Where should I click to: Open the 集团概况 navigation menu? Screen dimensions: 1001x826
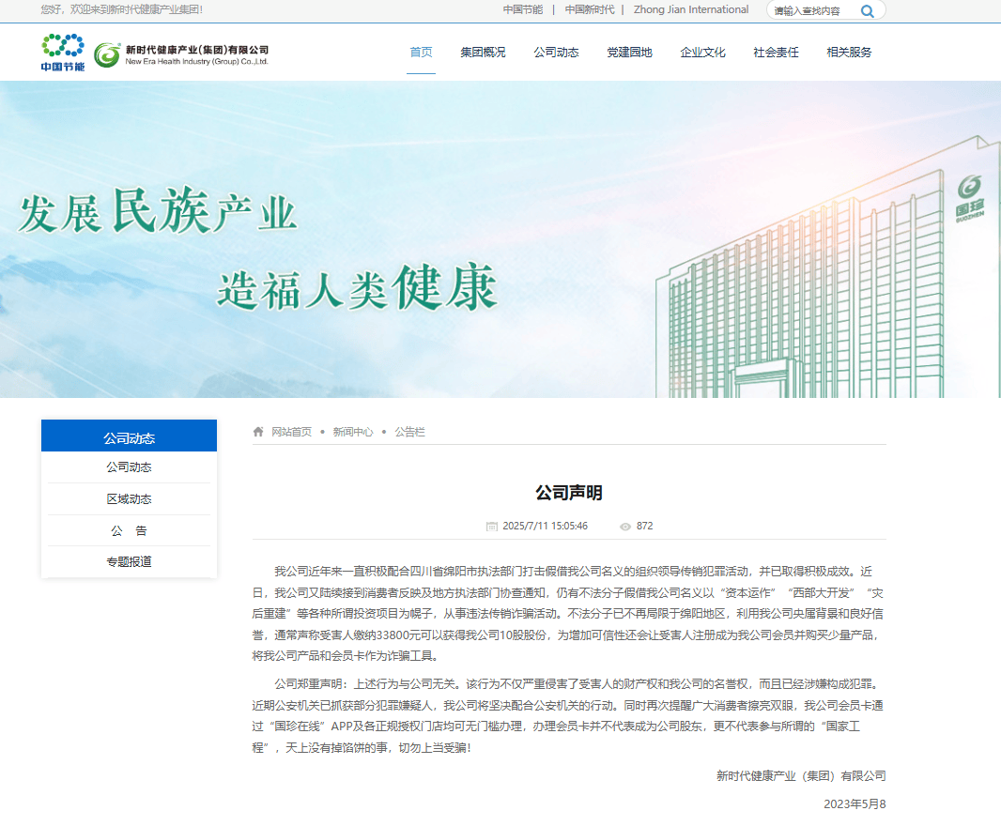(484, 53)
